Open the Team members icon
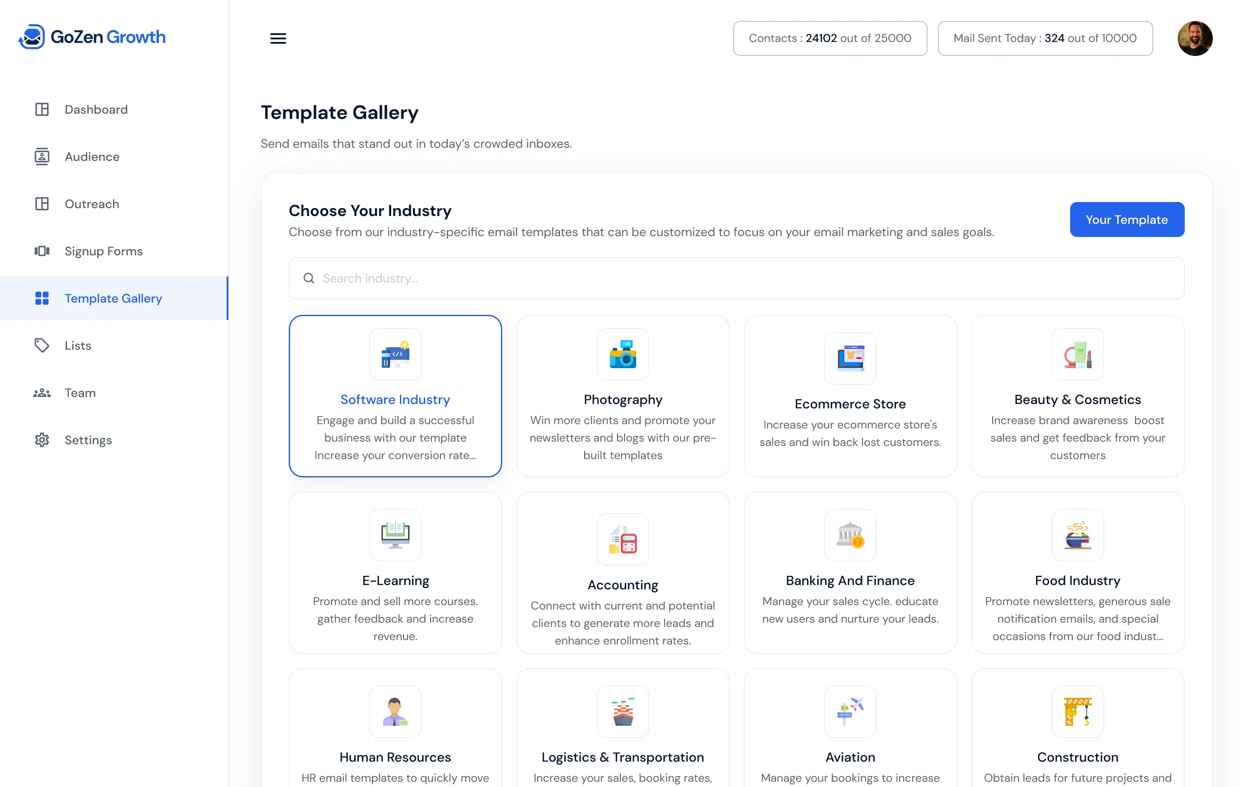The image size is (1260, 787). (42, 393)
